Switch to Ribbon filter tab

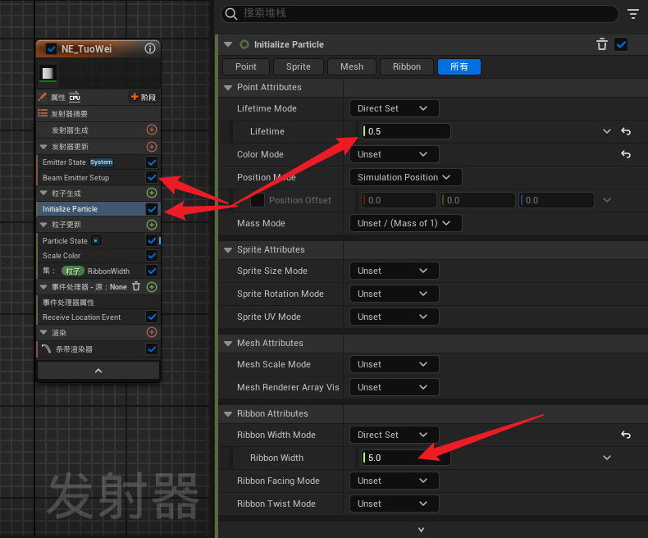tap(407, 66)
